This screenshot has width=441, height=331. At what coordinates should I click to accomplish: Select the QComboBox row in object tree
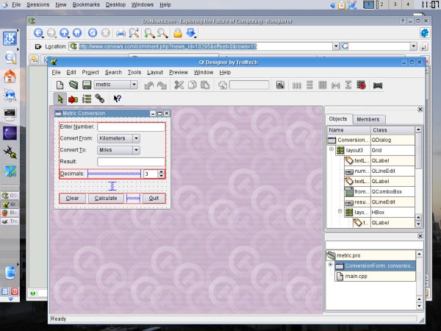point(379,192)
